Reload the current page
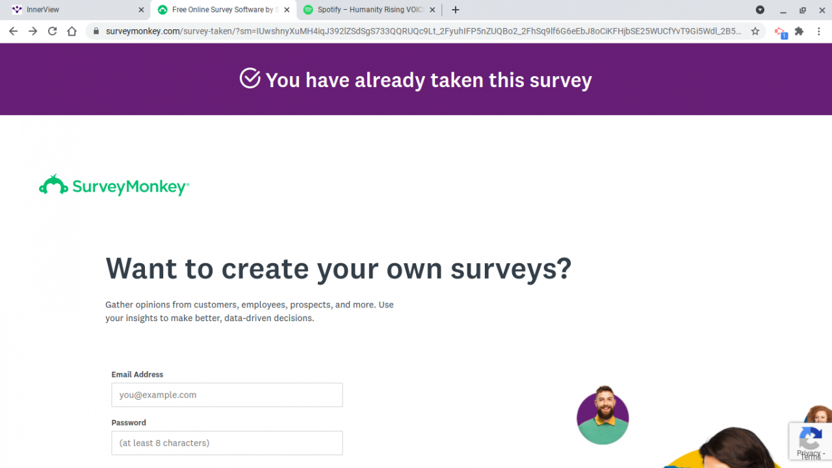Image resolution: width=832 pixels, height=468 pixels. point(53,31)
